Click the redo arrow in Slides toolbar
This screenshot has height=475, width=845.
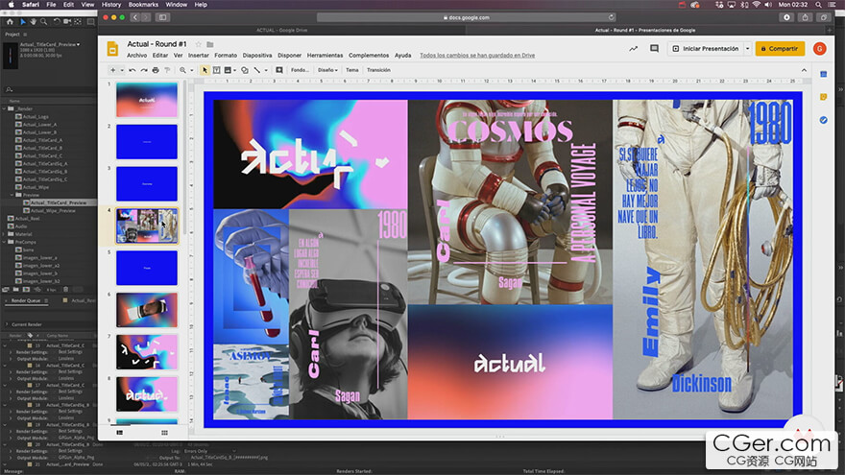pyautogui.click(x=144, y=70)
